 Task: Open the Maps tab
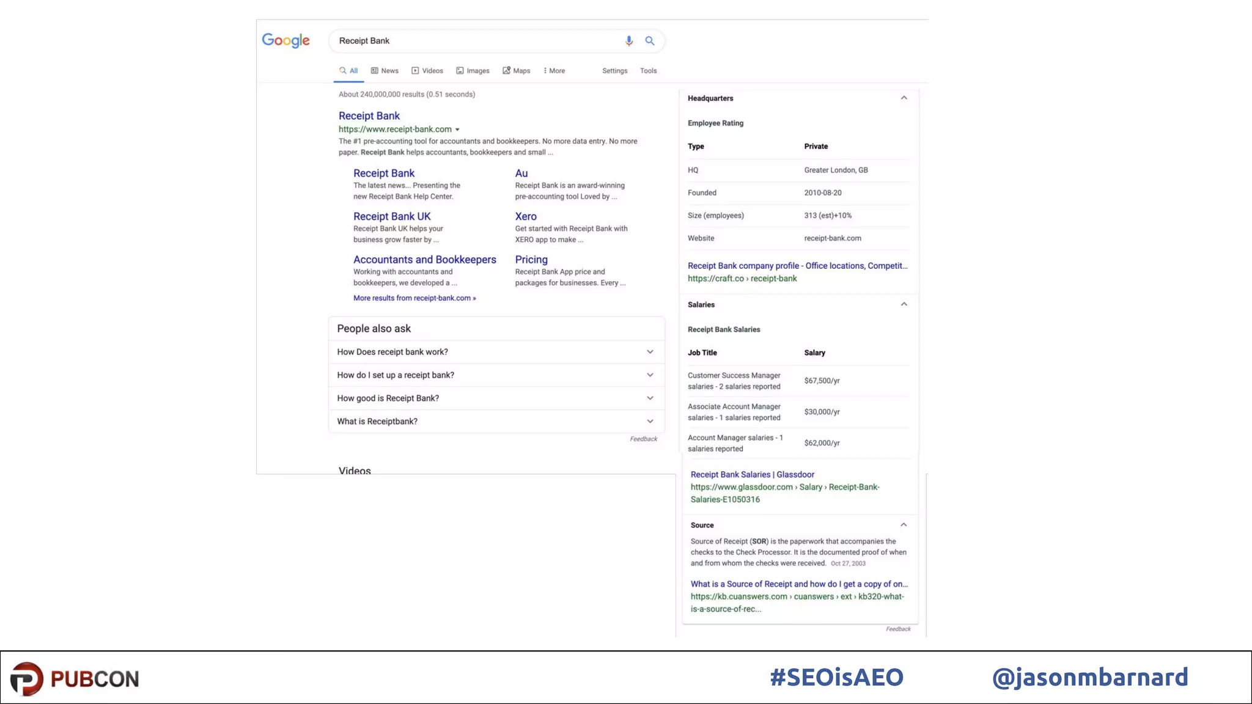tap(517, 71)
